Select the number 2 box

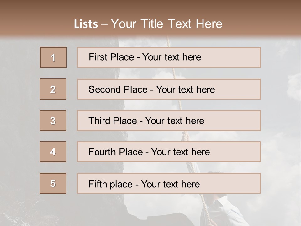53,89
